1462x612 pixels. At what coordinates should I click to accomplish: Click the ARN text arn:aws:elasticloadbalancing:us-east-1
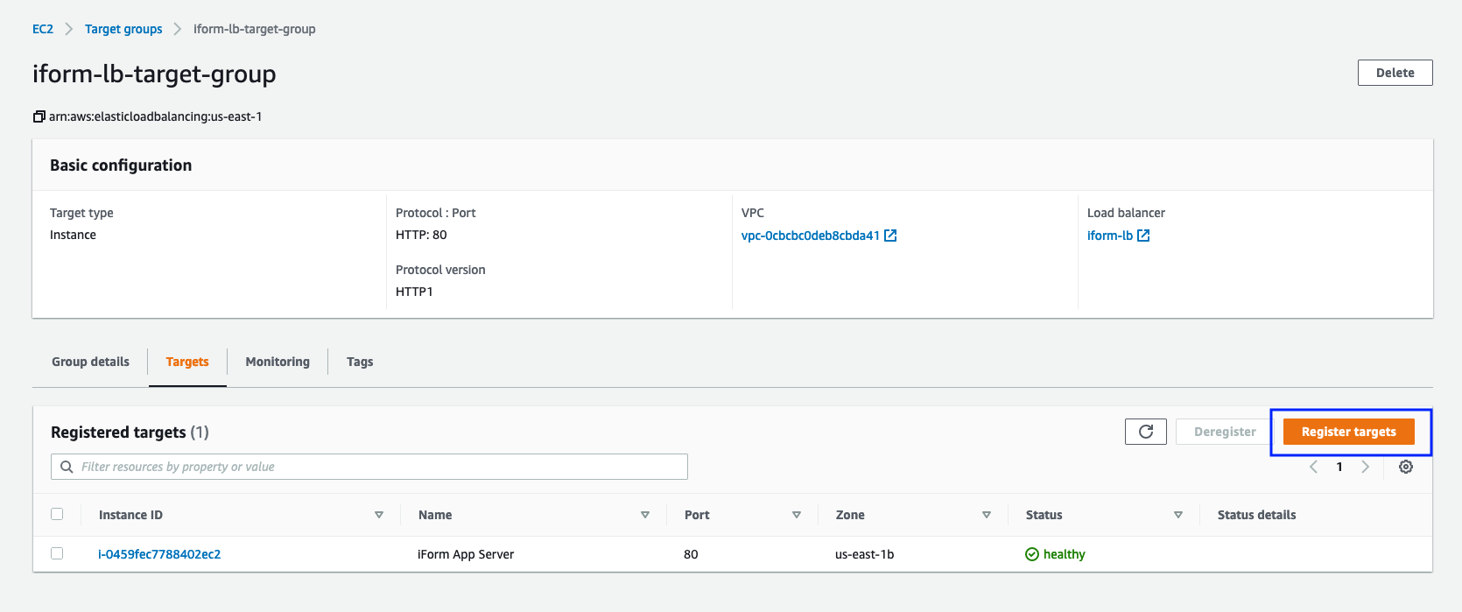click(x=155, y=116)
